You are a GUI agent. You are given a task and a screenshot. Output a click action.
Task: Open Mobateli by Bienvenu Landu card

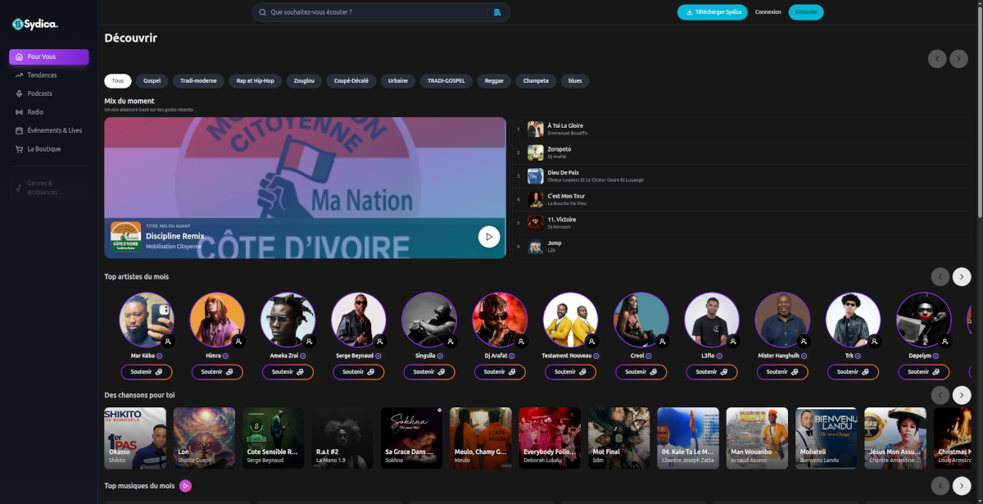coord(827,438)
